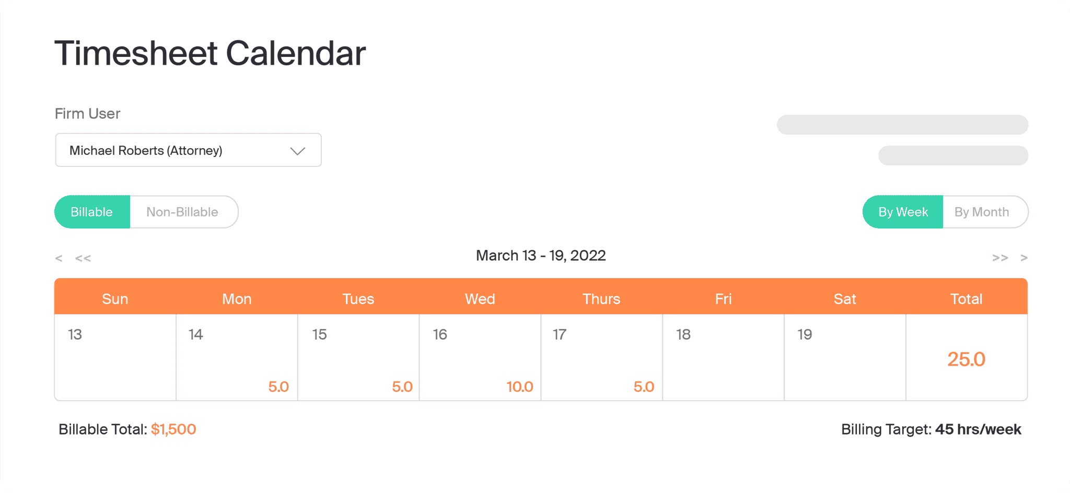
Task: Click the Total column header
Action: coord(966,298)
